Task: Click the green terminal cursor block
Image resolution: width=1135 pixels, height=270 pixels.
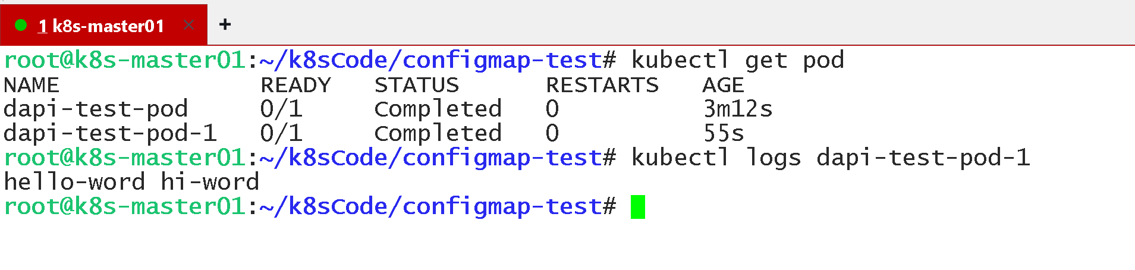Action: (x=638, y=207)
